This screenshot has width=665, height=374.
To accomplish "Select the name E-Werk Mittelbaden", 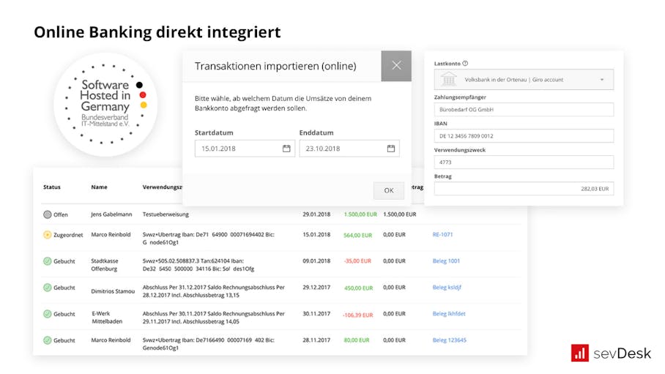I will point(107,317).
